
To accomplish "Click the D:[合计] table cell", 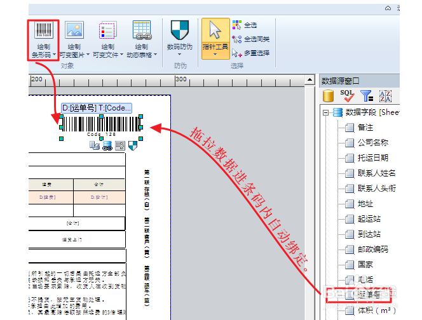I will pos(99,197).
